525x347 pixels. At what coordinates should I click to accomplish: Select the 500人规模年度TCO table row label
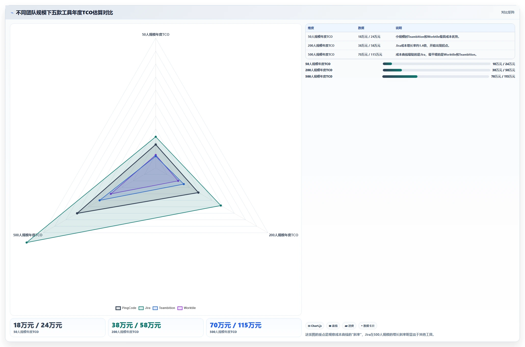click(321, 55)
